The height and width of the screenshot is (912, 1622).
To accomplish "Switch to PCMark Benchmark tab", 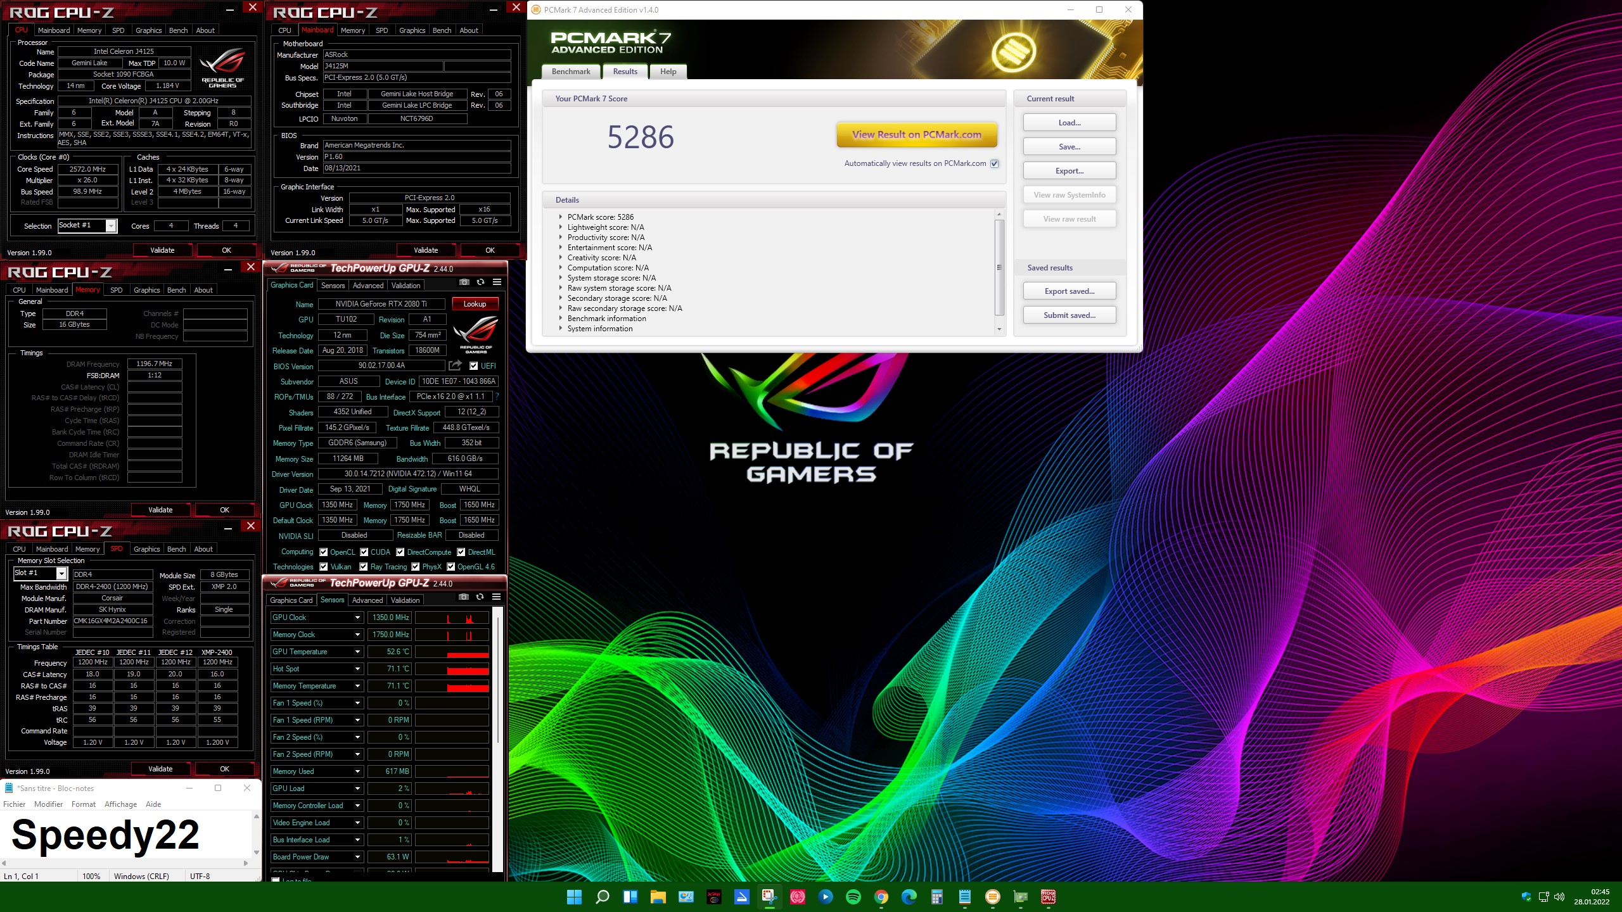I will pos(571,72).
